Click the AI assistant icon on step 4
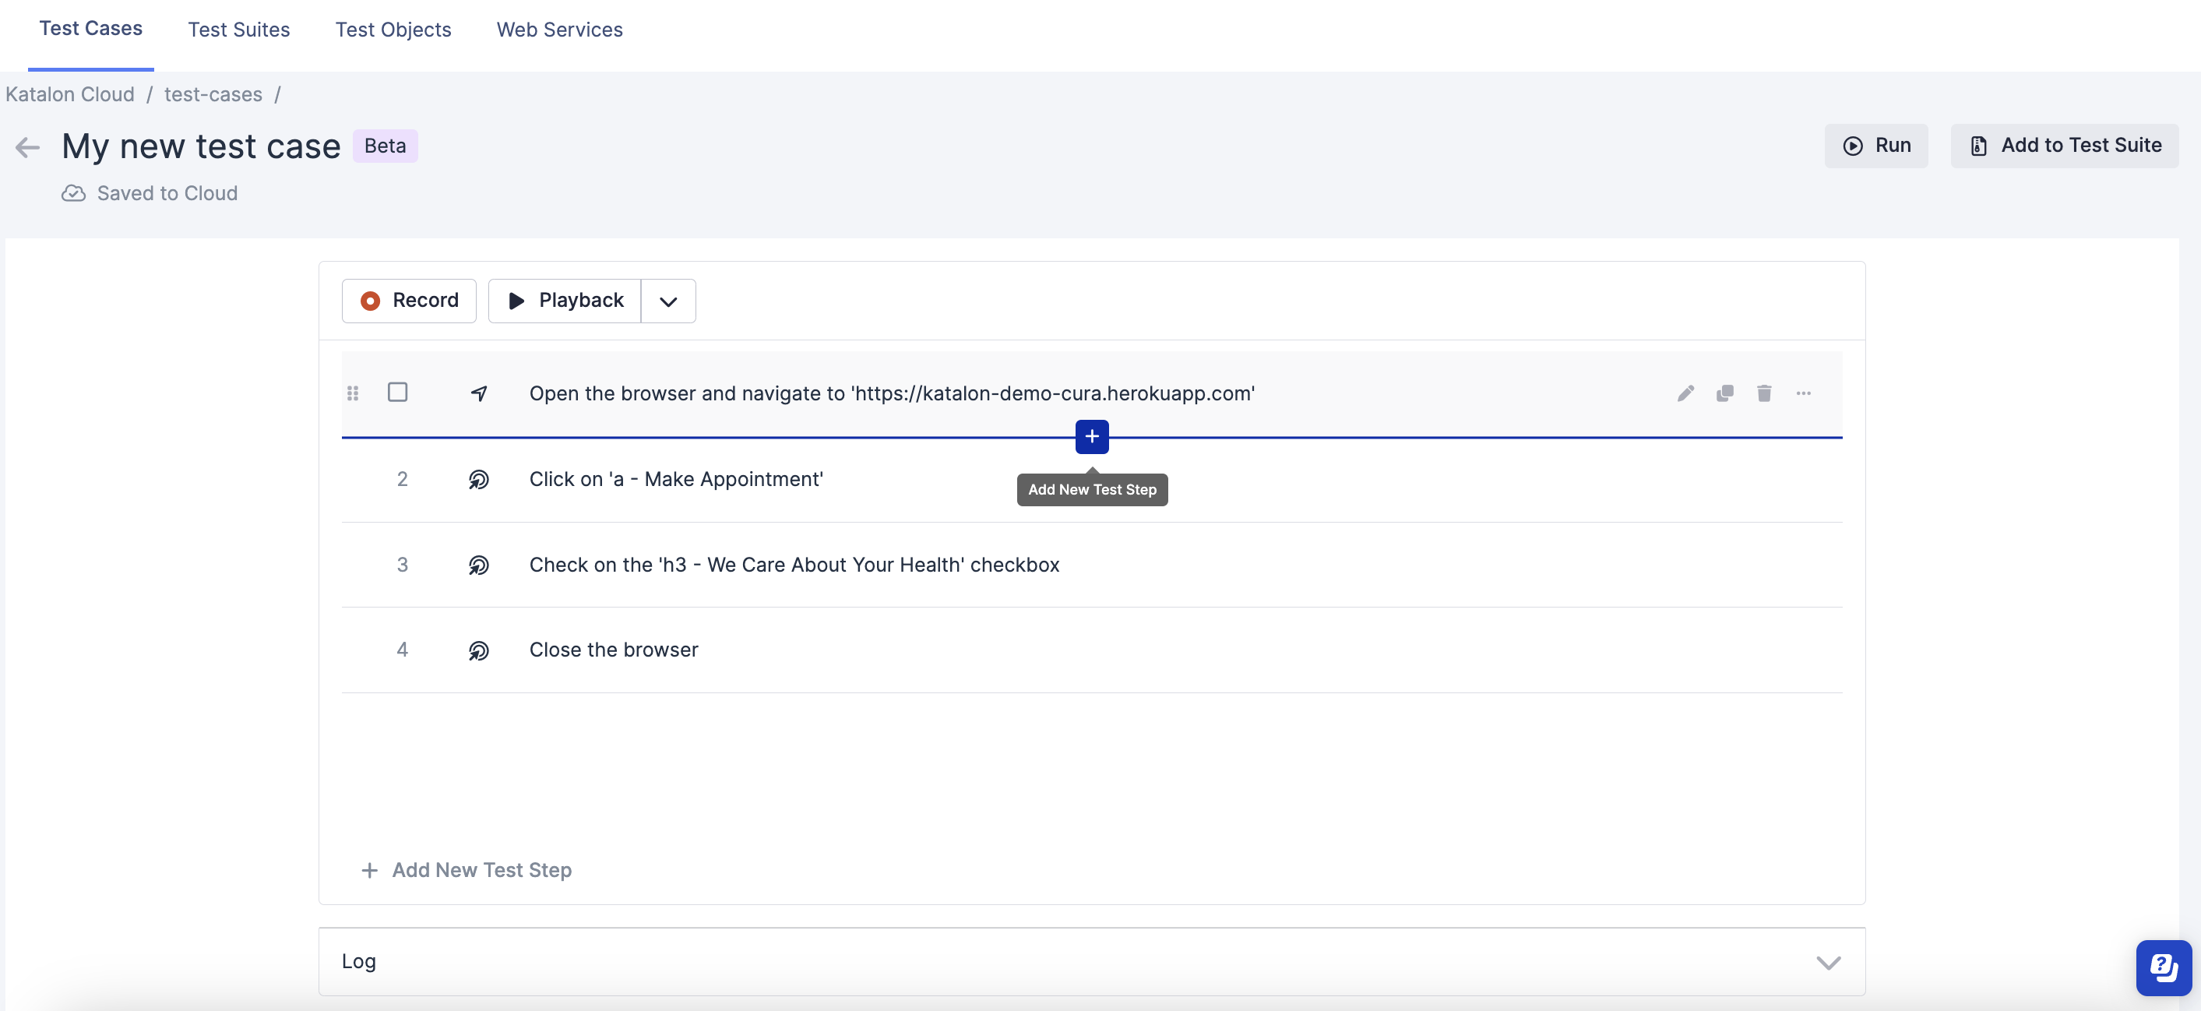Viewport: 2201px width, 1011px height. 479,649
